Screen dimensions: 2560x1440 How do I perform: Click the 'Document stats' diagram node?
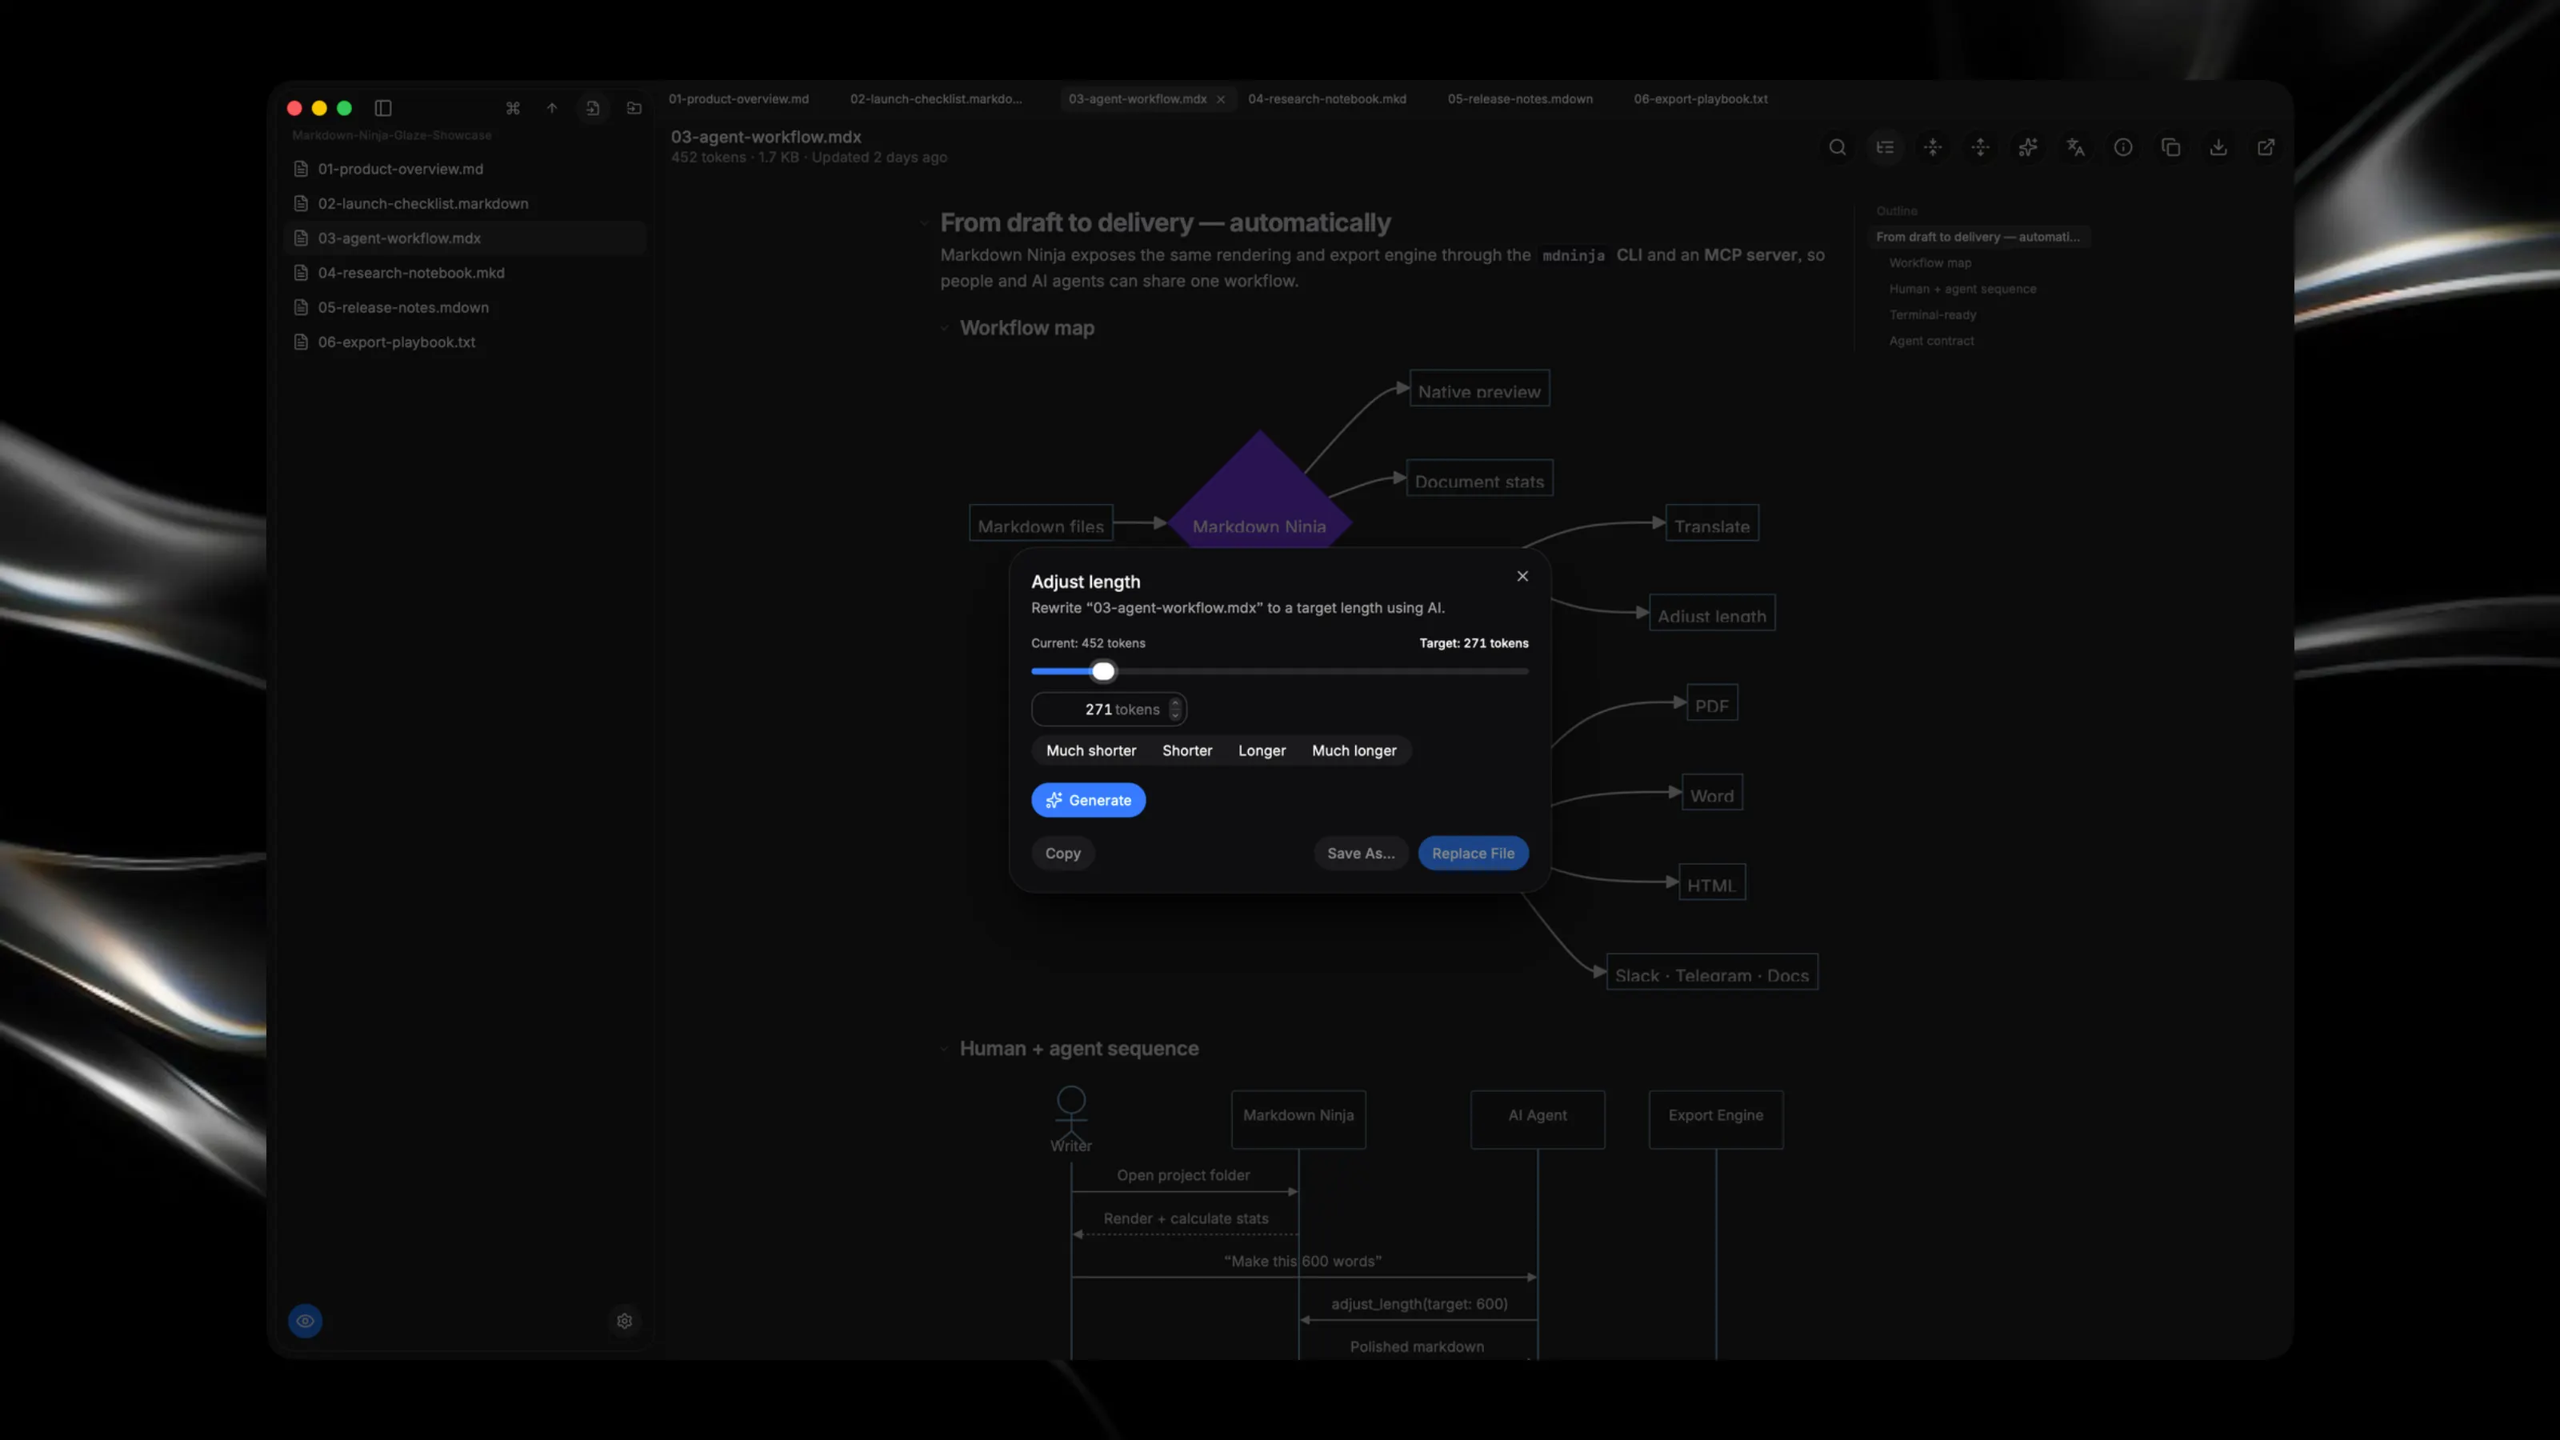[1478, 478]
